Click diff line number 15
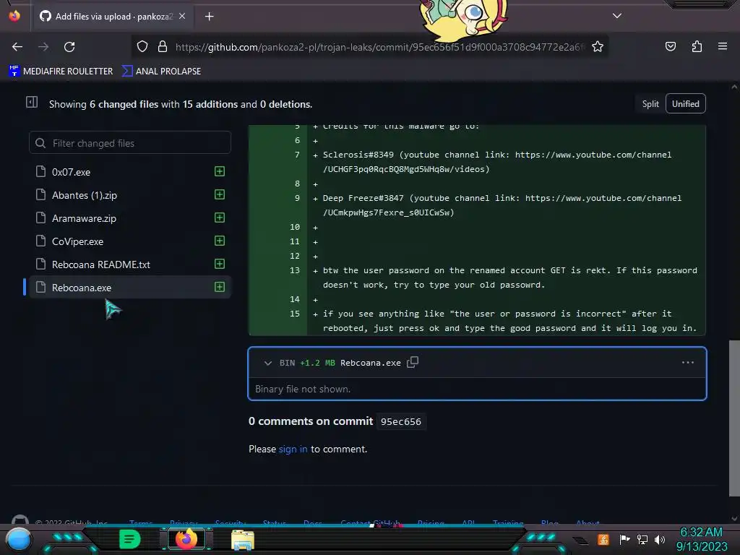This screenshot has width=740, height=555. tap(295, 314)
